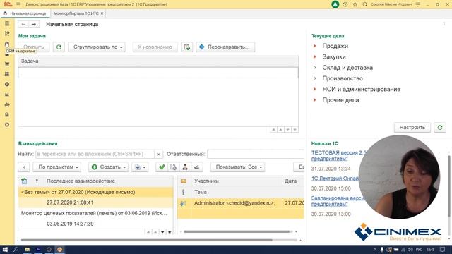This screenshot has height=254, width=452.
Task: Open the Запланирована версия news link
Action: (x=338, y=201)
